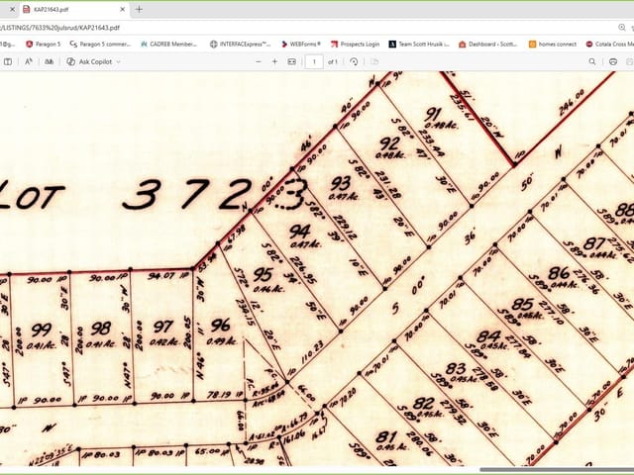634x475 pixels.
Task: Open a new browser tab
Action: click(139, 9)
